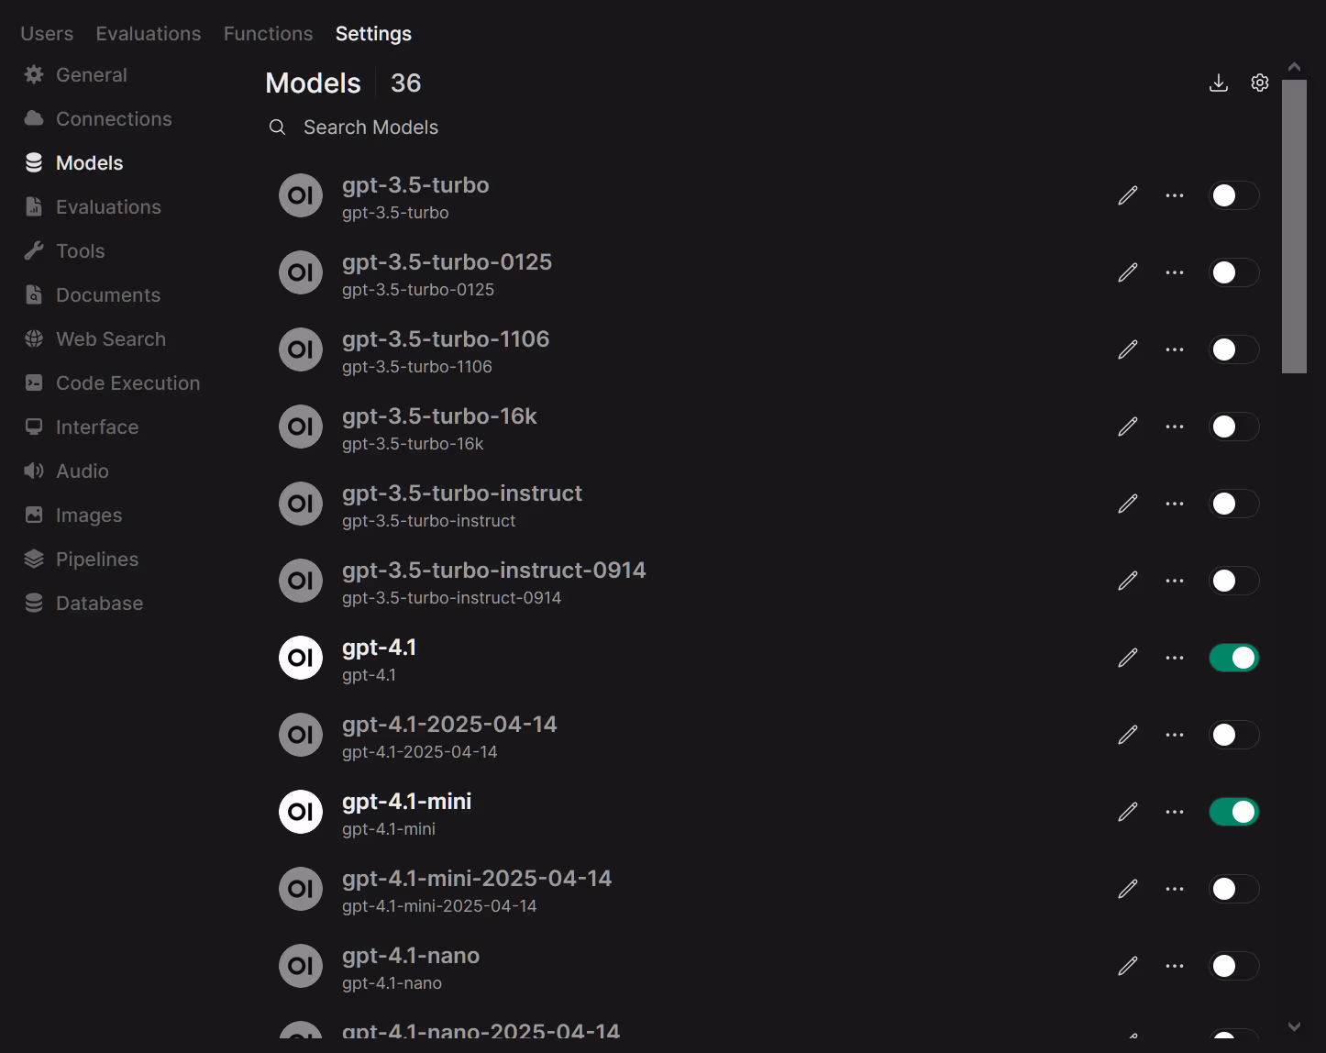Click the search magnifier icon

277,127
